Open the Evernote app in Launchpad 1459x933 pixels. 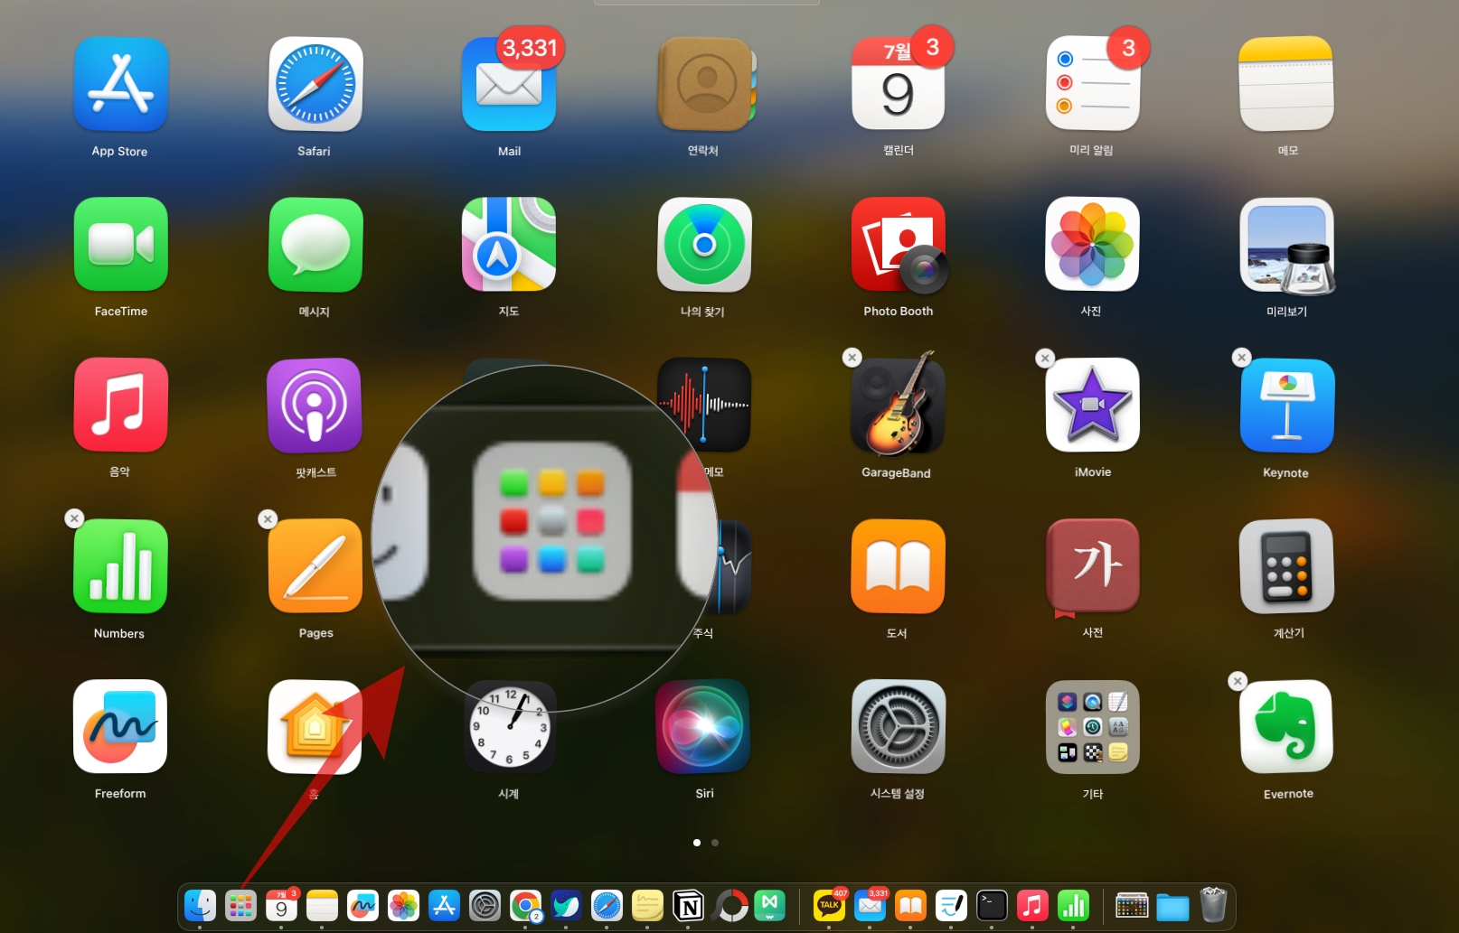coord(1286,727)
